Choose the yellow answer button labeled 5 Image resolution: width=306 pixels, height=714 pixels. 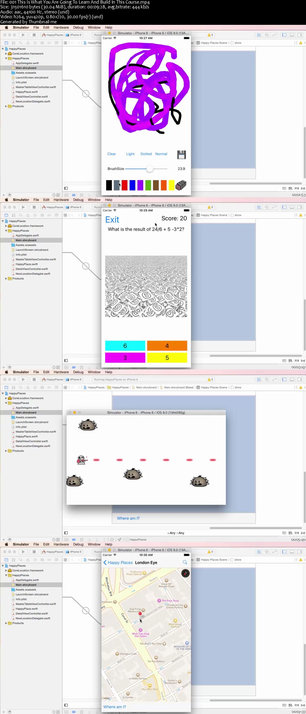(167, 358)
